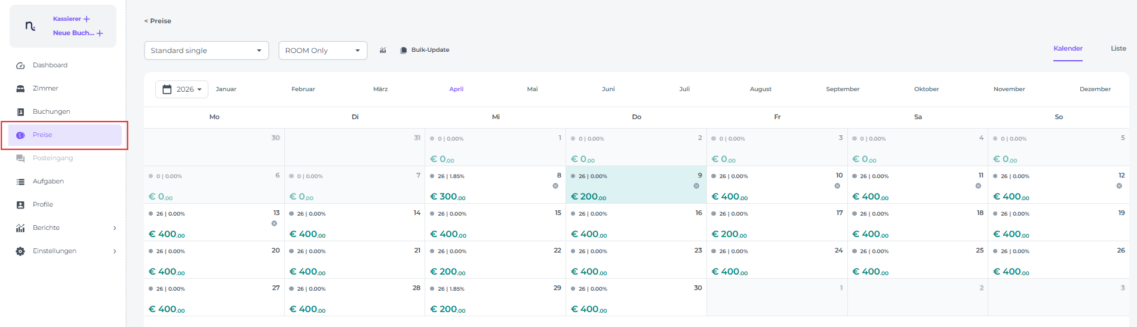Click the Buchungen sidebar icon
The height and width of the screenshot is (327, 1137).
point(20,112)
